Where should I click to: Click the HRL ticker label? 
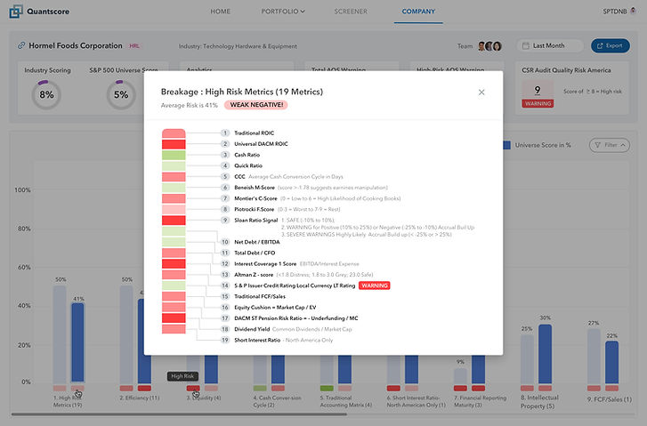point(134,46)
